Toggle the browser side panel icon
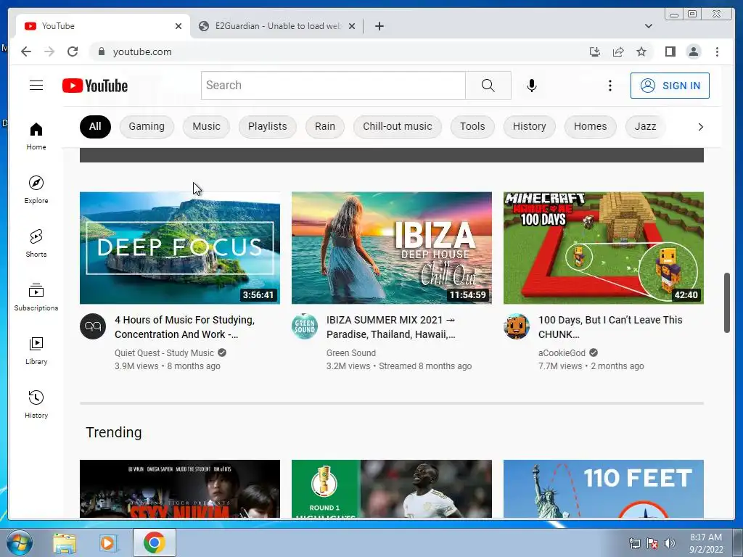The width and height of the screenshot is (743, 557). pos(670,51)
